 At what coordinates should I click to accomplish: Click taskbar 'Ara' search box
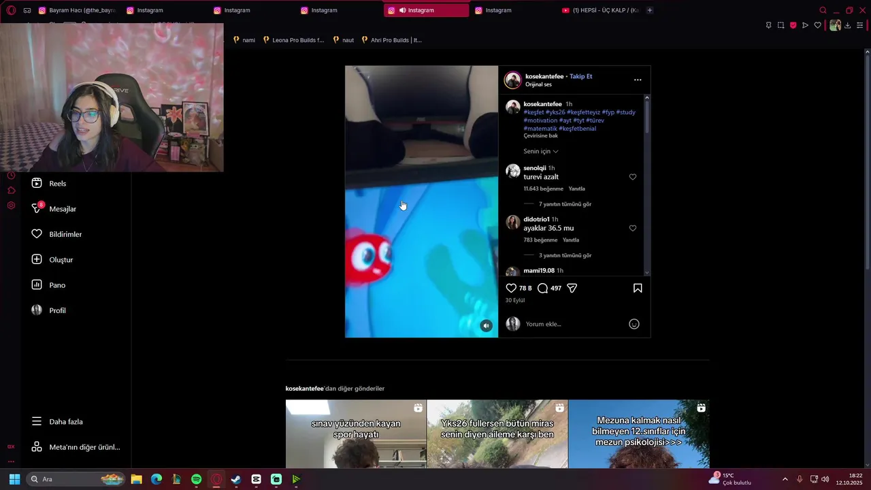tap(76, 479)
